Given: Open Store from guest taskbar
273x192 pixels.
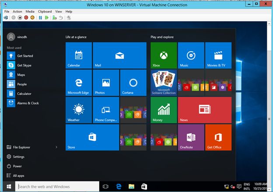Looking at the screenshot, I should coord(144,187).
